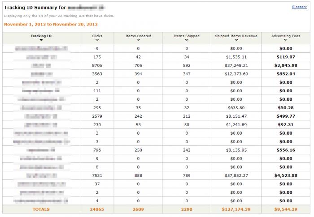Sort with the Advertising Fees arrow
314x217 pixels.
coord(286,40)
